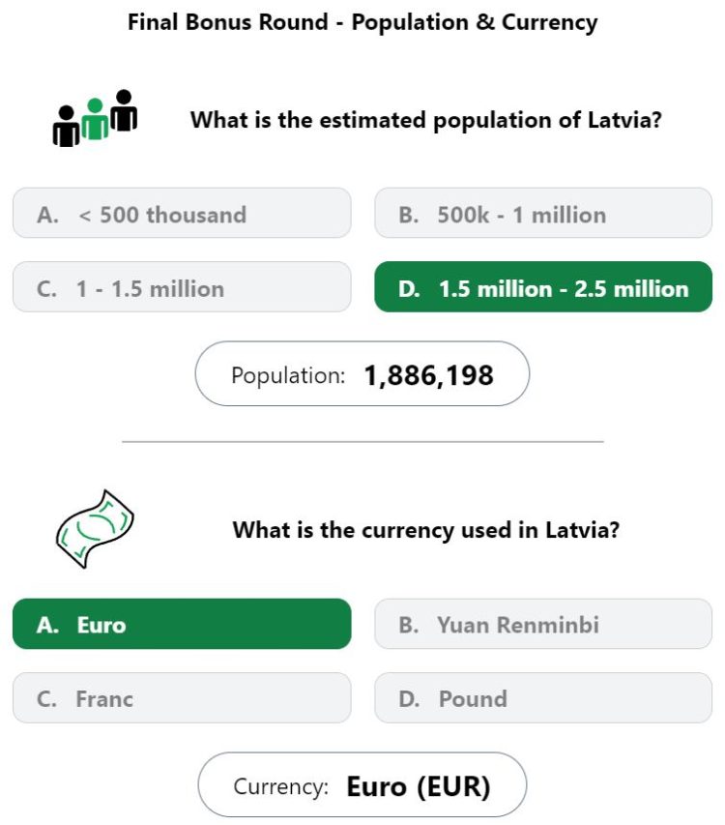The width and height of the screenshot is (725, 825).
Task: Click the 1,886,198 population number
Action: [x=428, y=375]
